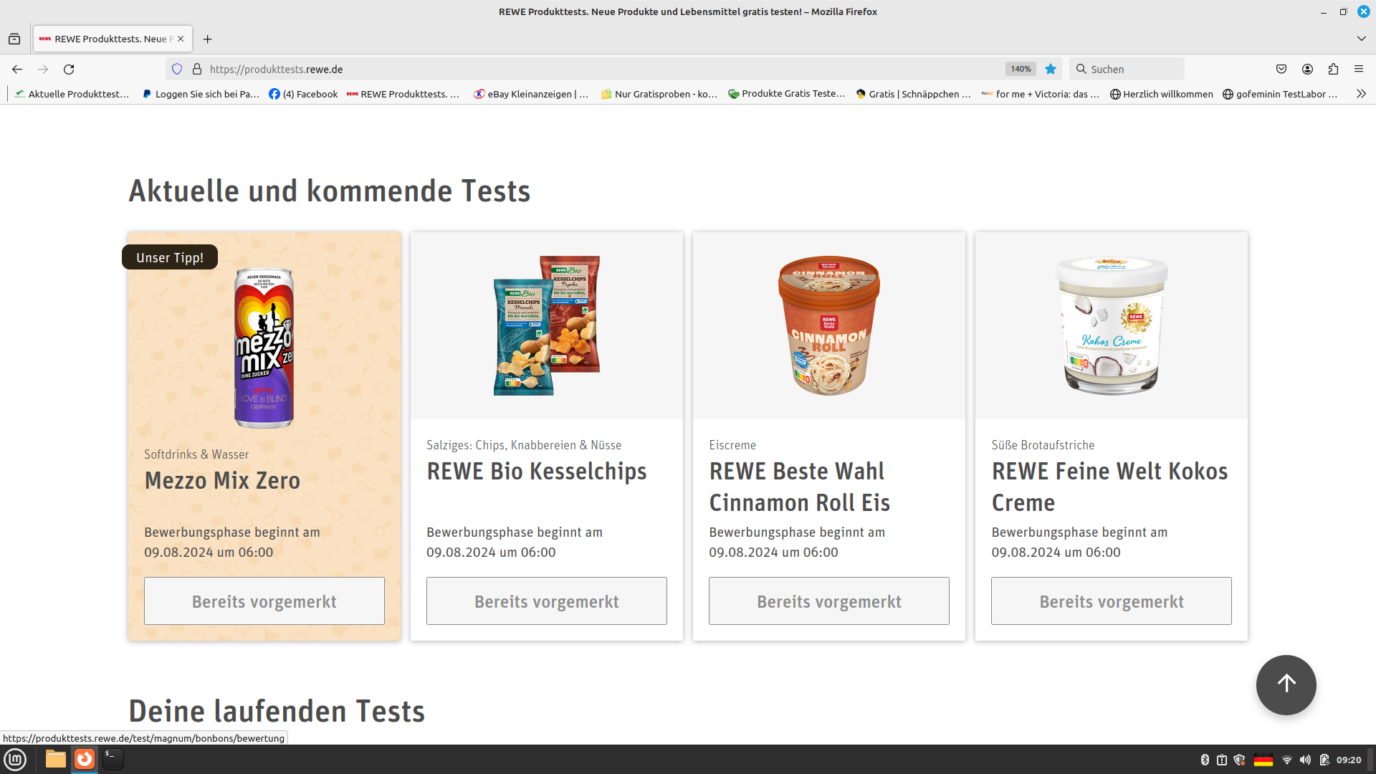Open the Firefox tab overview icon
This screenshot has width=1376, height=774.
[x=14, y=39]
